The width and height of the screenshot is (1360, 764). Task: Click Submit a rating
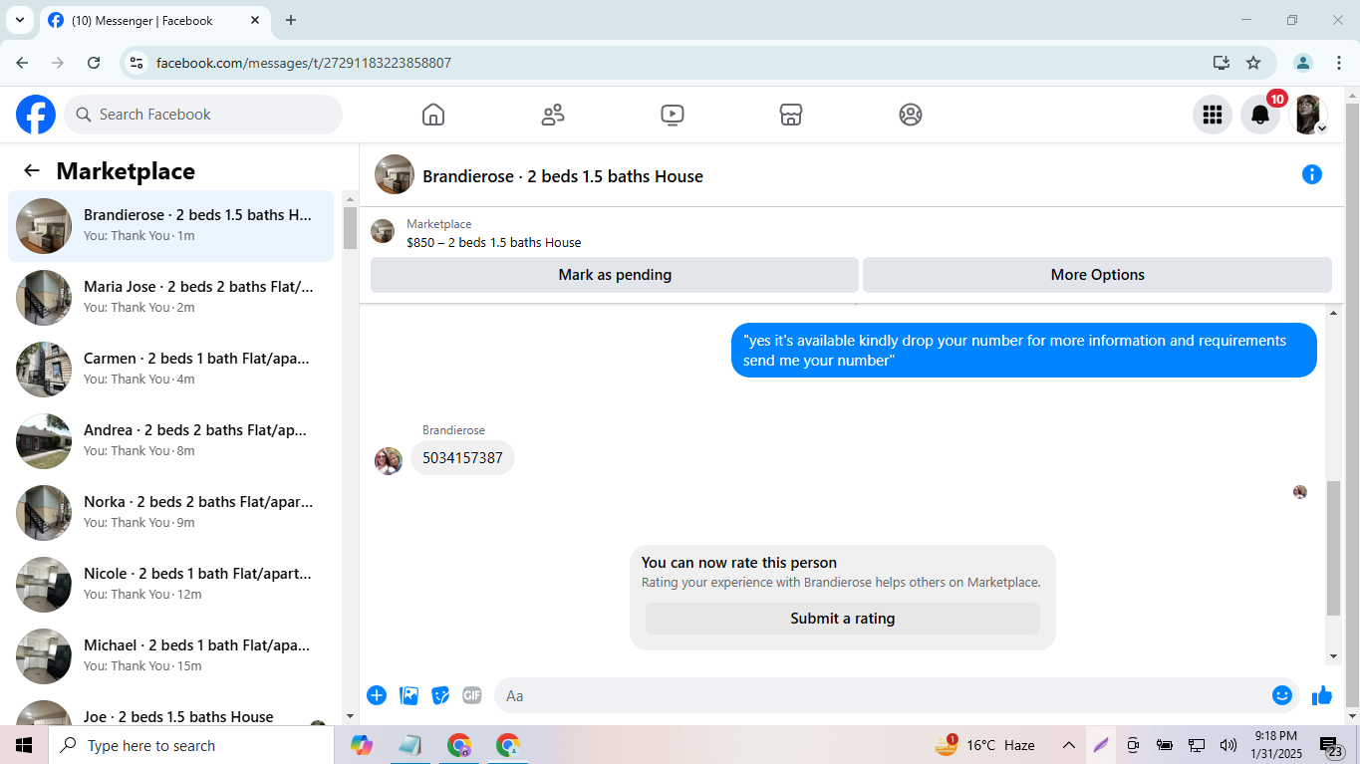[x=843, y=619]
